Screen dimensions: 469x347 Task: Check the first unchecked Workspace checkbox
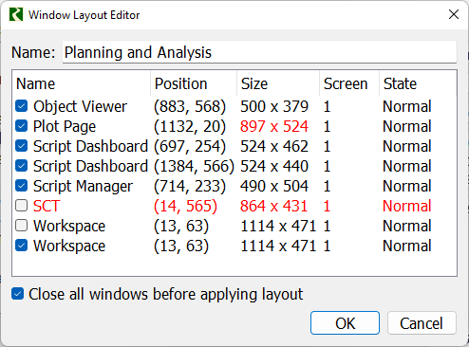click(x=21, y=226)
